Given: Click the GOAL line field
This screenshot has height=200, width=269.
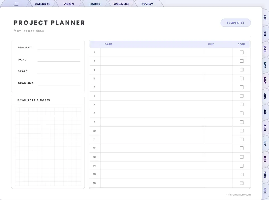Looking at the screenshot, I should click(x=59, y=59).
